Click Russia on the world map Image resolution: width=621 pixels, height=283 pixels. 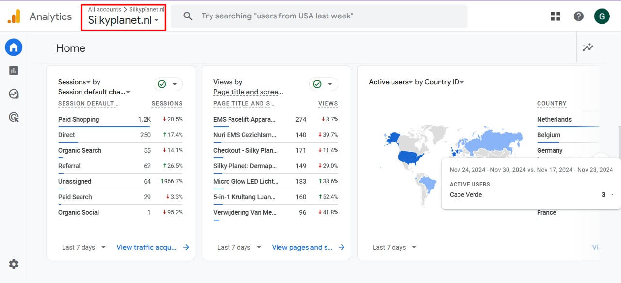point(495,141)
